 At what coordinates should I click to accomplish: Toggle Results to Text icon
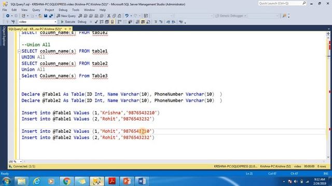tap(137, 22)
